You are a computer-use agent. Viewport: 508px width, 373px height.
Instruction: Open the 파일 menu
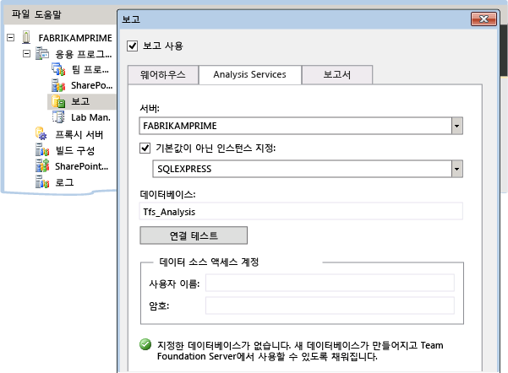(x=20, y=14)
